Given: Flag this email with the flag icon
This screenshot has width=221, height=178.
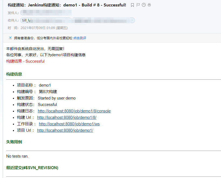Looking at the screenshot, I should (138, 5).
